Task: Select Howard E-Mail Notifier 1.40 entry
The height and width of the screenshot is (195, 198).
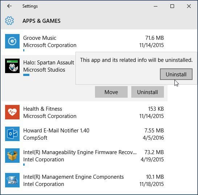Action: [x=84, y=134]
